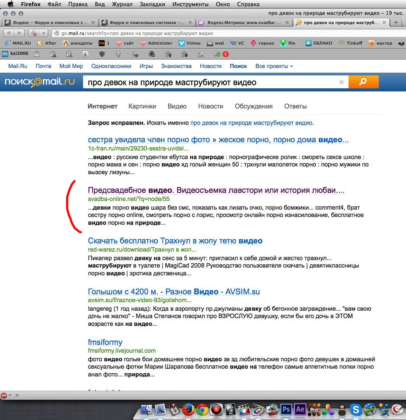Close the add-on bar with X
Screen dimensions: 406x420
click(x=17, y=395)
